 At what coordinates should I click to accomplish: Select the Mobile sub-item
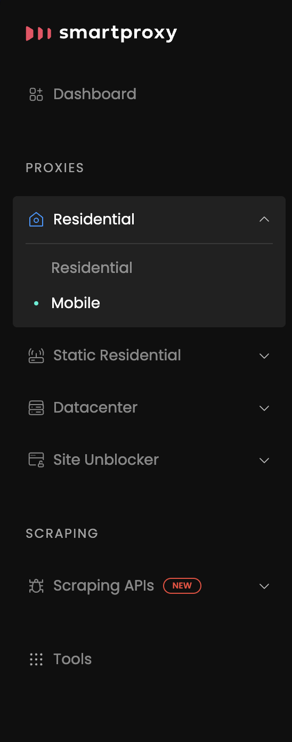pos(76,303)
